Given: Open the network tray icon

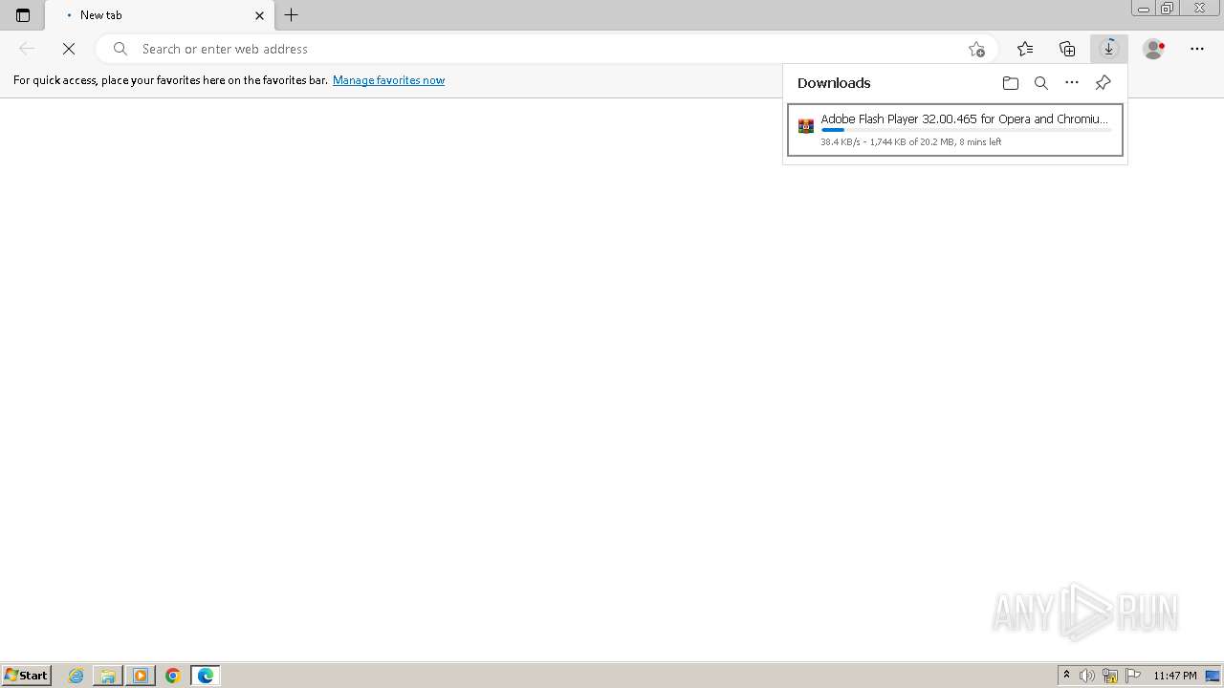Looking at the screenshot, I should (1110, 676).
